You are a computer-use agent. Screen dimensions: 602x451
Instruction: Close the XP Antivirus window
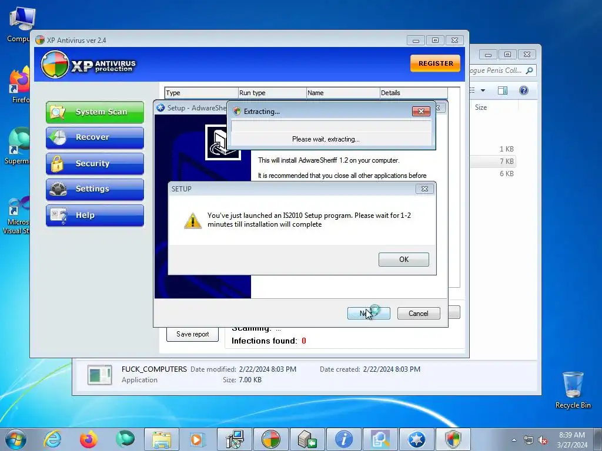(x=454, y=41)
